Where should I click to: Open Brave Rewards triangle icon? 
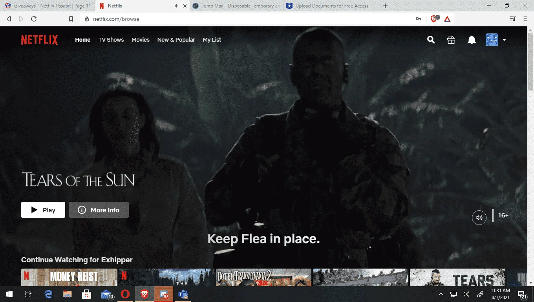pos(447,19)
